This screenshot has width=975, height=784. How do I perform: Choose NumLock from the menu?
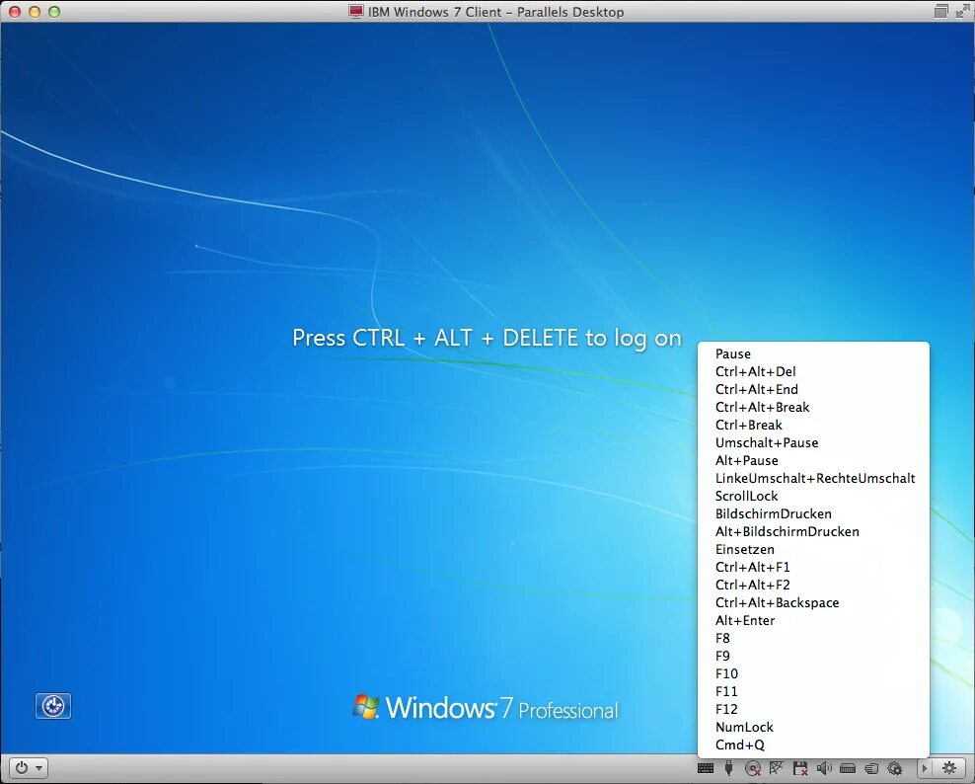(x=813, y=727)
